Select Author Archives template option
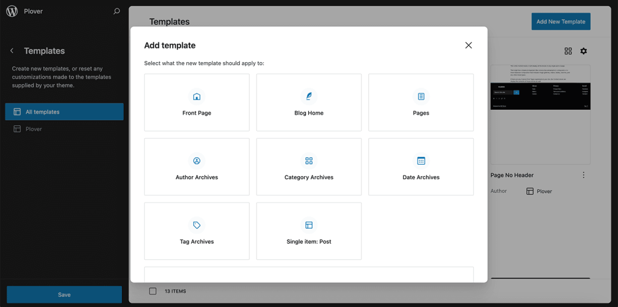The height and width of the screenshot is (307, 618). click(x=197, y=167)
